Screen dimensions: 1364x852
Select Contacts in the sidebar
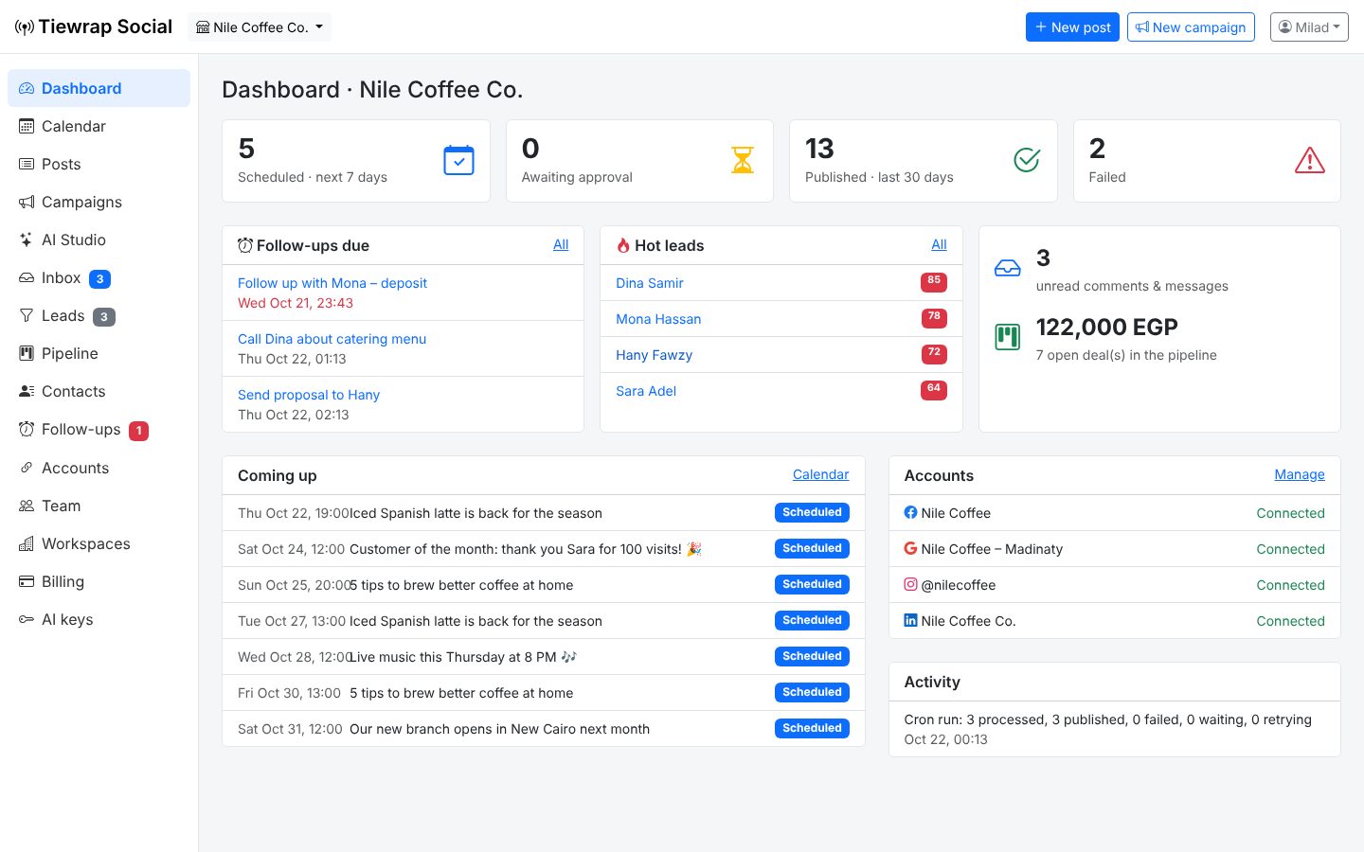pos(99,391)
